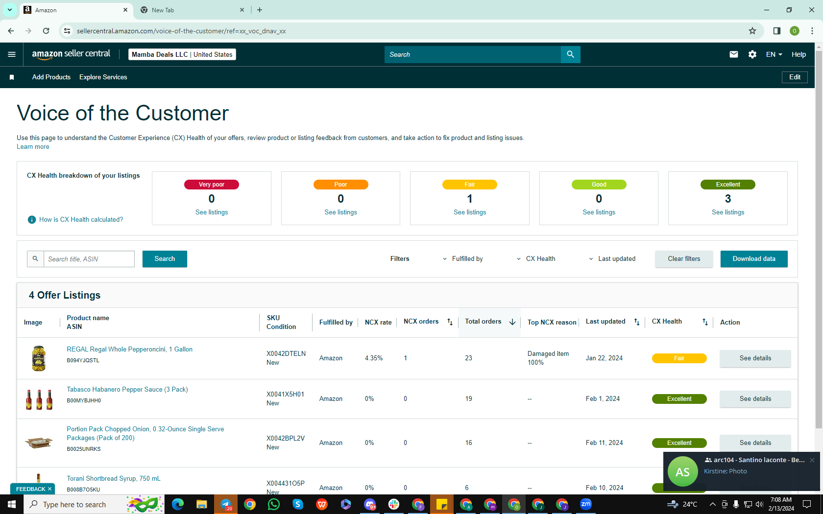The height and width of the screenshot is (514, 823).
Task: Open the EN language dropdown
Action: pos(774,54)
